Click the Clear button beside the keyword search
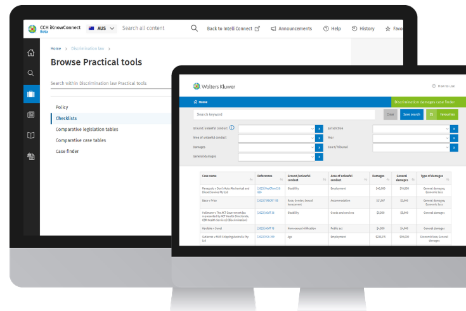The width and height of the screenshot is (466, 311). pos(391,114)
